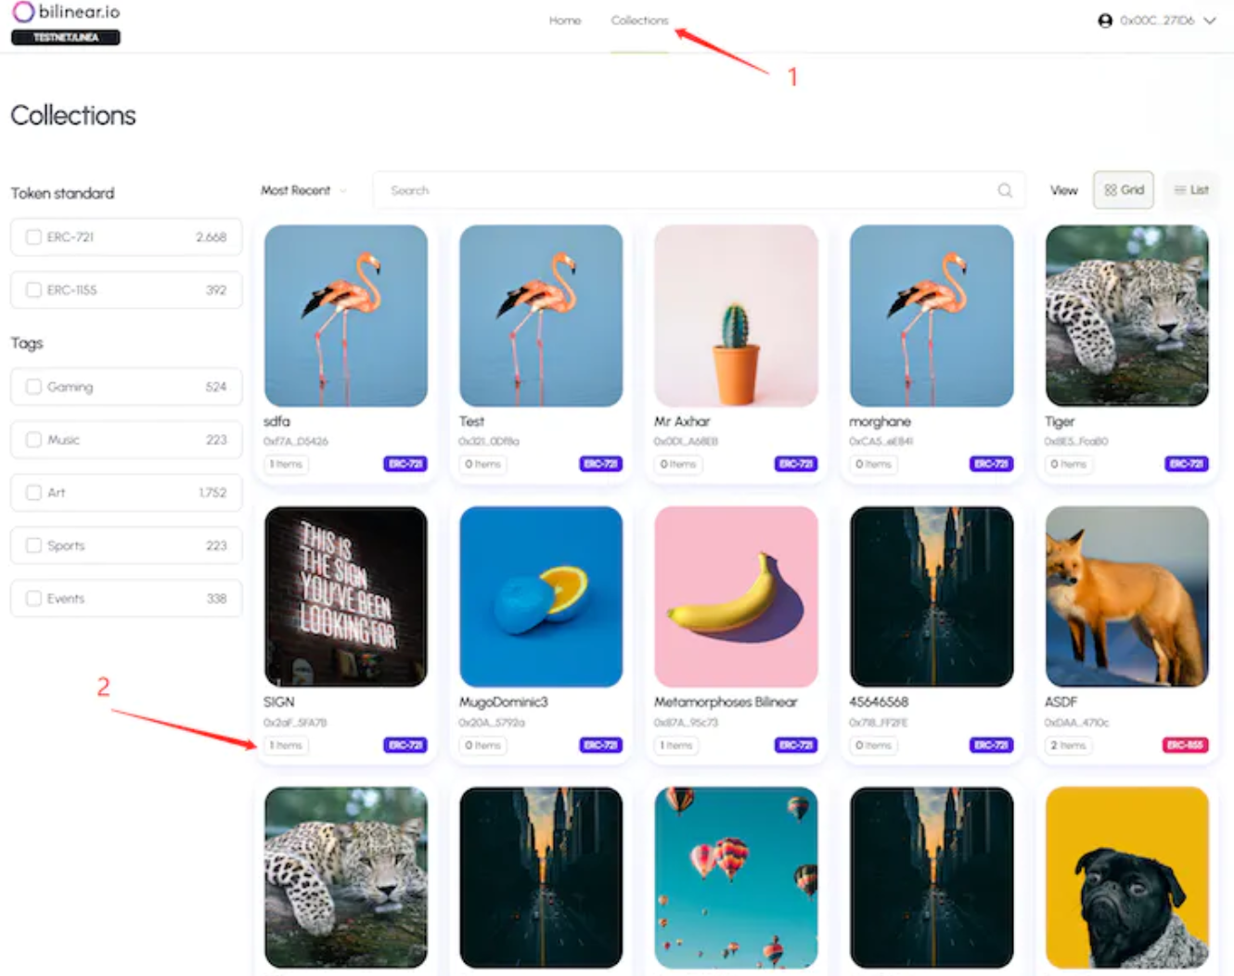Click ERC-721 badge on sdfa card
1234x976 pixels.
point(405,464)
